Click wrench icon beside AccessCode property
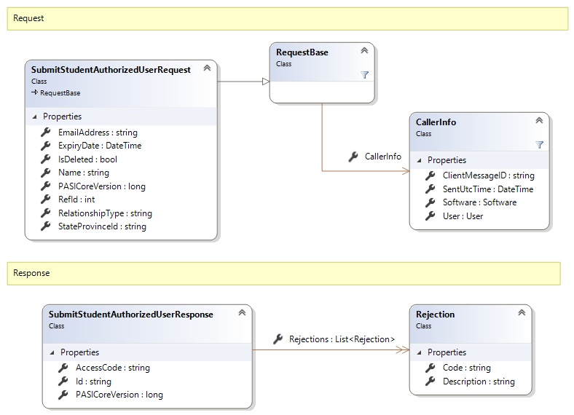The image size is (574, 415). pos(63,368)
